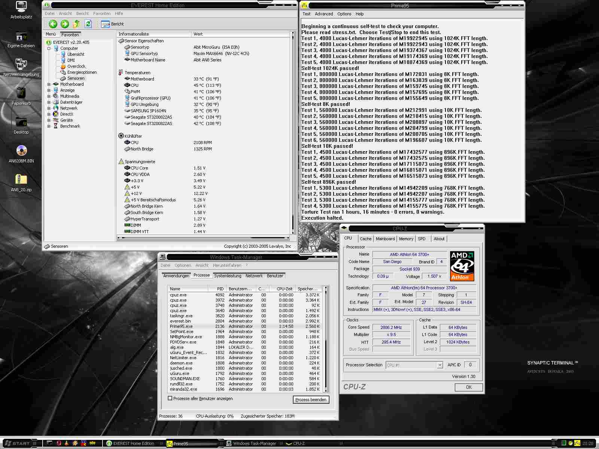Click the Task-Manager title bar icon
The width and height of the screenshot is (599, 449).
(162, 257)
